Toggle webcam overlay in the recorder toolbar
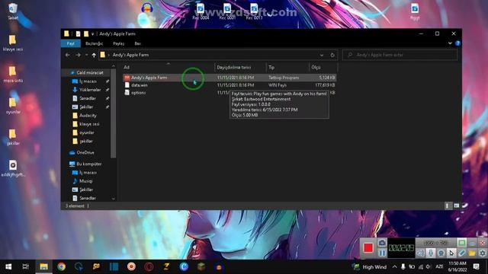 coord(441,253)
